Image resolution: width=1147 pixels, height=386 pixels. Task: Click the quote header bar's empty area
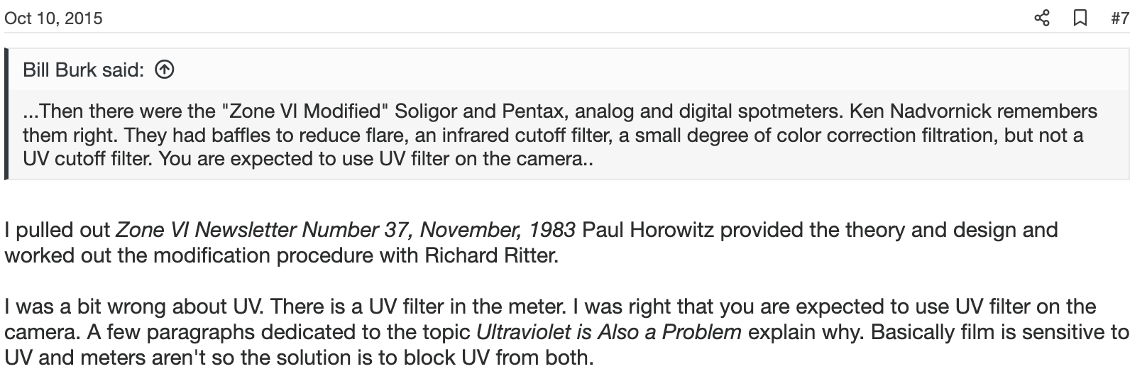639,70
